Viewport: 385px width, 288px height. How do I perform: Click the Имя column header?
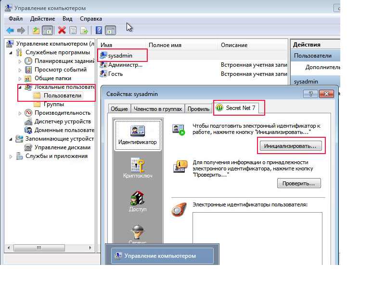[122, 45]
